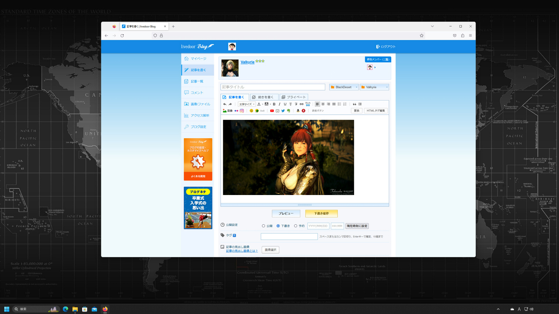The height and width of the screenshot is (314, 559).
Task: Click the 現在時刻に設定 button
Action: (357, 226)
